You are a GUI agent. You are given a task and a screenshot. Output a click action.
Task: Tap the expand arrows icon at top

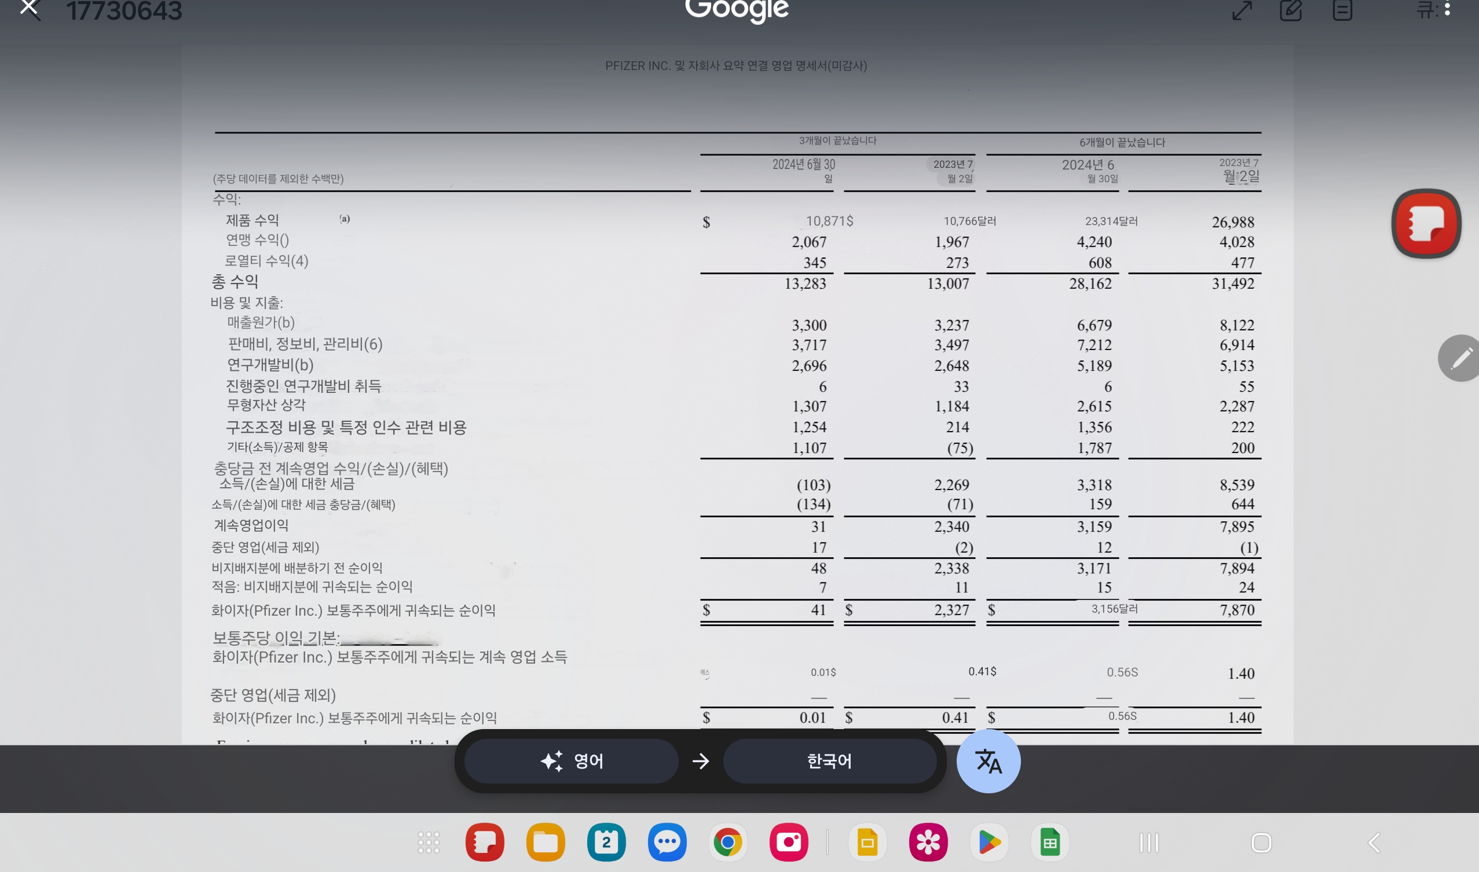pos(1242,10)
